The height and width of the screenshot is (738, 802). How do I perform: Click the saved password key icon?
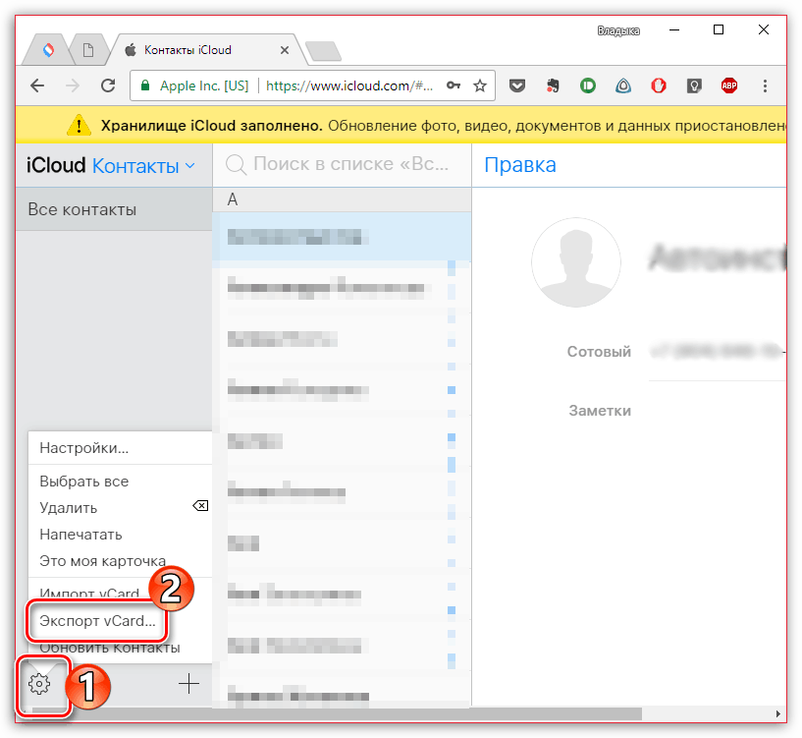[x=454, y=85]
